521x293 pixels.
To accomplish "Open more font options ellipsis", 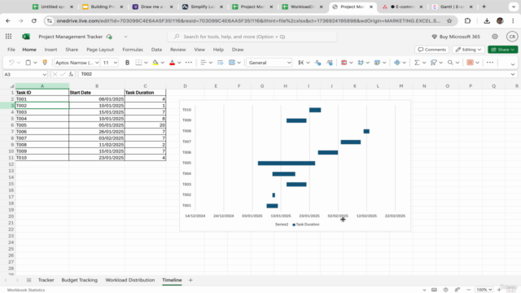I will coord(188,63).
